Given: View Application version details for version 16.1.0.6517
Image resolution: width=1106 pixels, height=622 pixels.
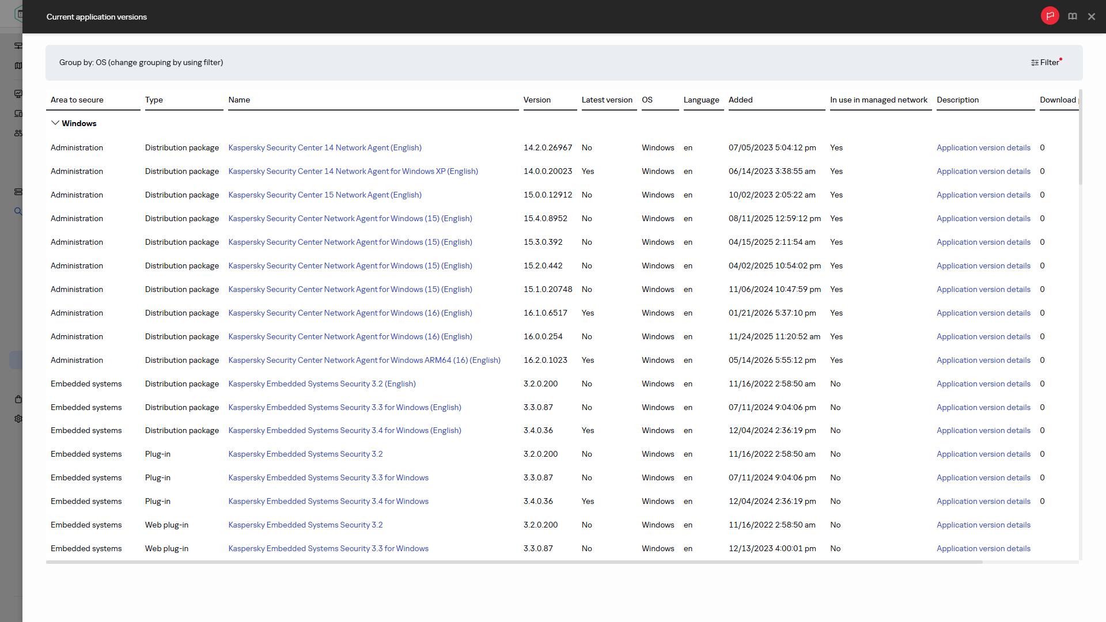Looking at the screenshot, I should click(983, 313).
